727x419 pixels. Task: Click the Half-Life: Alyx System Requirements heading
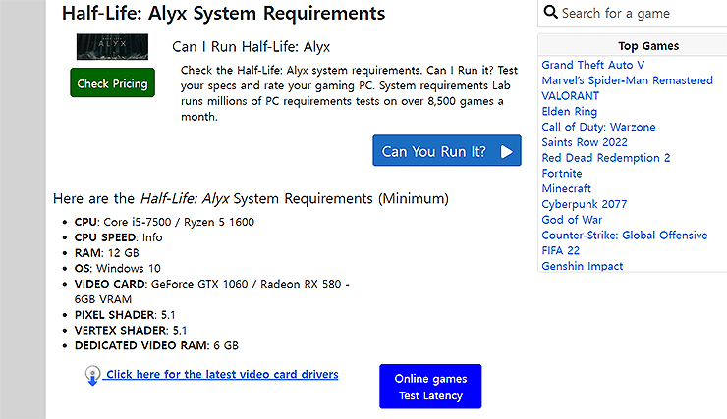click(223, 13)
